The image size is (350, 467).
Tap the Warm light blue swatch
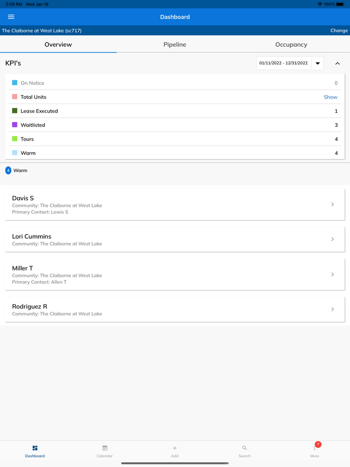tap(14, 153)
